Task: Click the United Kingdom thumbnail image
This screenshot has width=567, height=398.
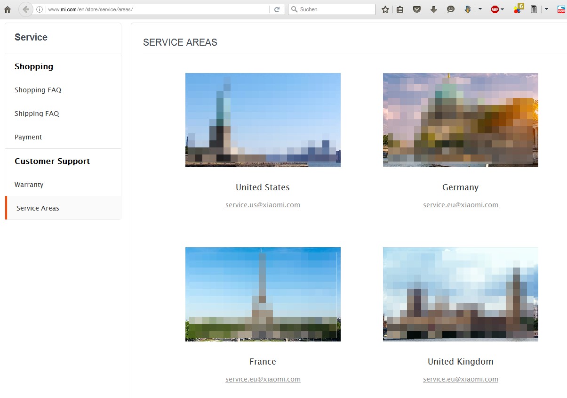Action: [460, 294]
